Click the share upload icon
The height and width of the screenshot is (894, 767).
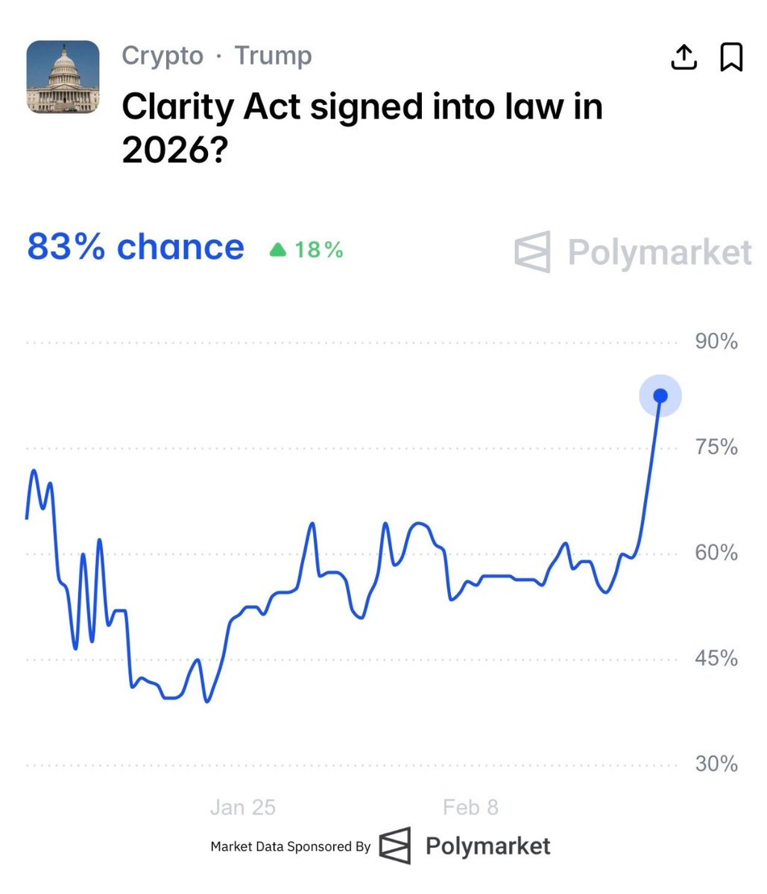click(x=684, y=57)
